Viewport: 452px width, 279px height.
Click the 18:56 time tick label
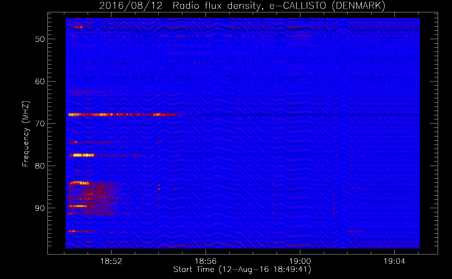pos(206,261)
